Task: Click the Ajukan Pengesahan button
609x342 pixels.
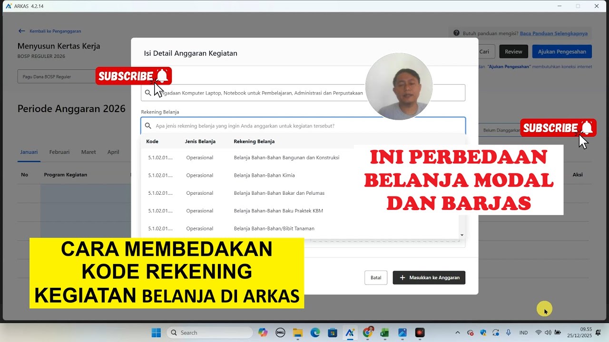Action: click(x=562, y=51)
